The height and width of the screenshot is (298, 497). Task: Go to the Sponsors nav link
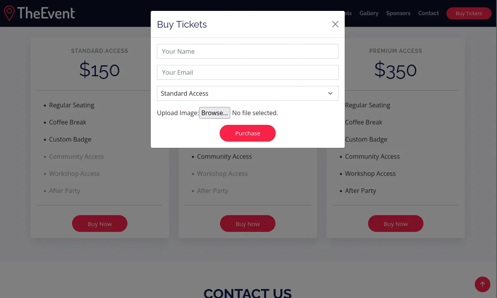coord(398,13)
